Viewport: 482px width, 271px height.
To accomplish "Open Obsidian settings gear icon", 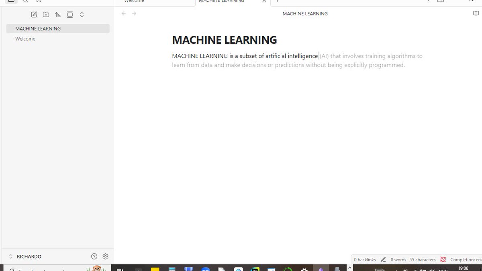I will (x=106, y=257).
